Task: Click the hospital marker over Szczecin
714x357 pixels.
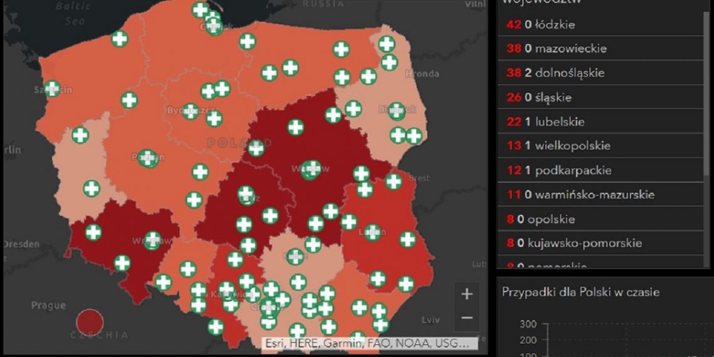Action: coord(53,88)
